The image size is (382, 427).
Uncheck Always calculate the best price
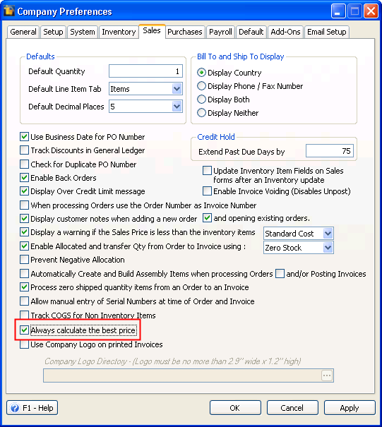pyautogui.click(x=24, y=330)
